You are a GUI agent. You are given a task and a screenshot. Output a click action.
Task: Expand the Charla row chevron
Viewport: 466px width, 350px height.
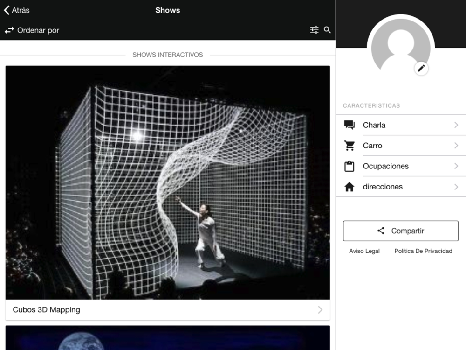(x=456, y=125)
